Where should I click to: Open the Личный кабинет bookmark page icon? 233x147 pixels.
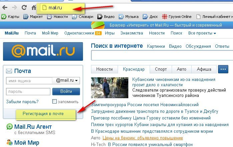point(198,17)
